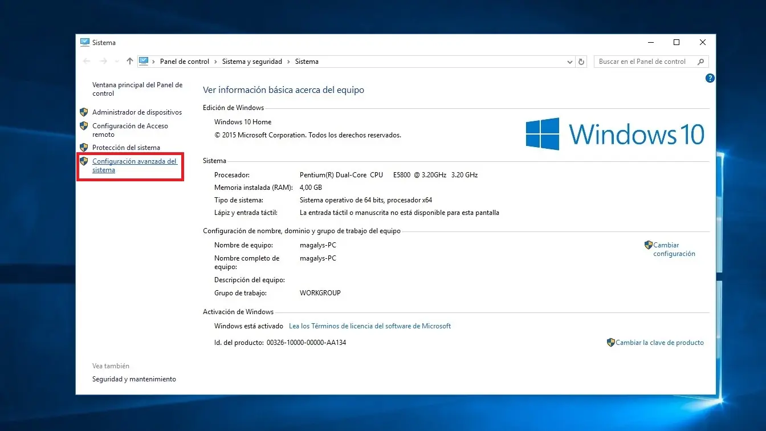Minimize the Sistema window
Screen dimensions: 766x431
650,42
